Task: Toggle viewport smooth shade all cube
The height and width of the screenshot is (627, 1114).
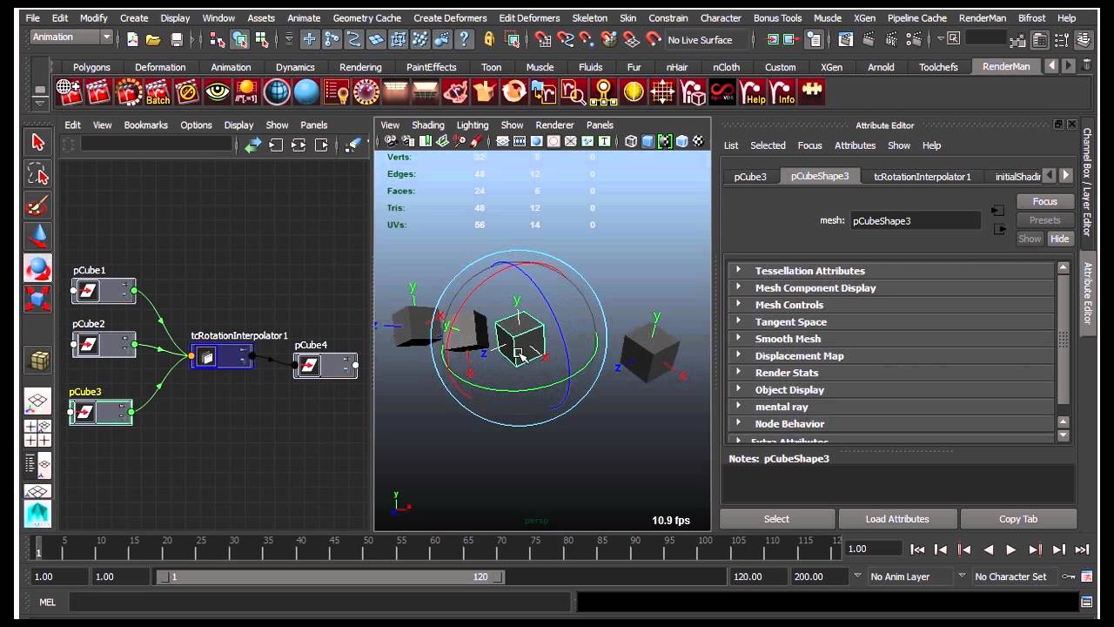Action: (x=648, y=141)
